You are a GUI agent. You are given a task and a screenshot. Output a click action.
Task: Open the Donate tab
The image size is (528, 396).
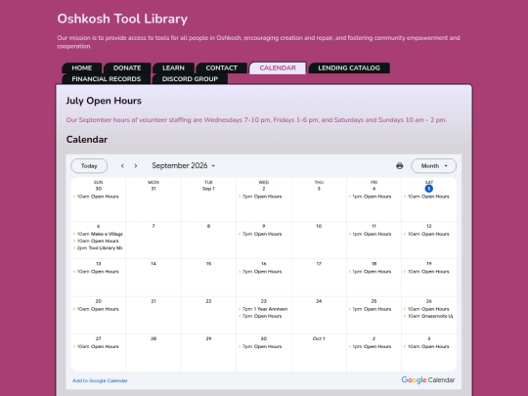[127, 67]
